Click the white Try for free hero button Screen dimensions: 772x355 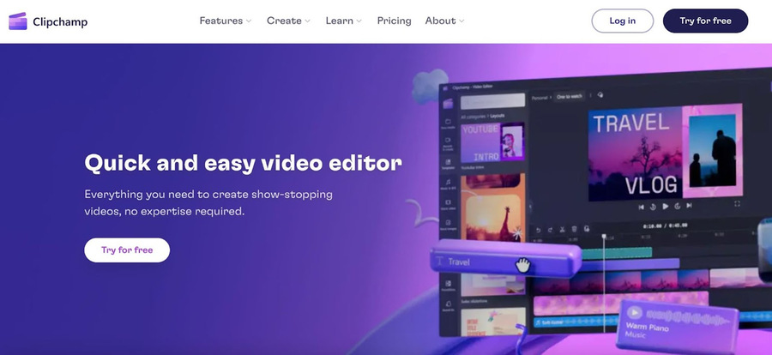coord(127,250)
